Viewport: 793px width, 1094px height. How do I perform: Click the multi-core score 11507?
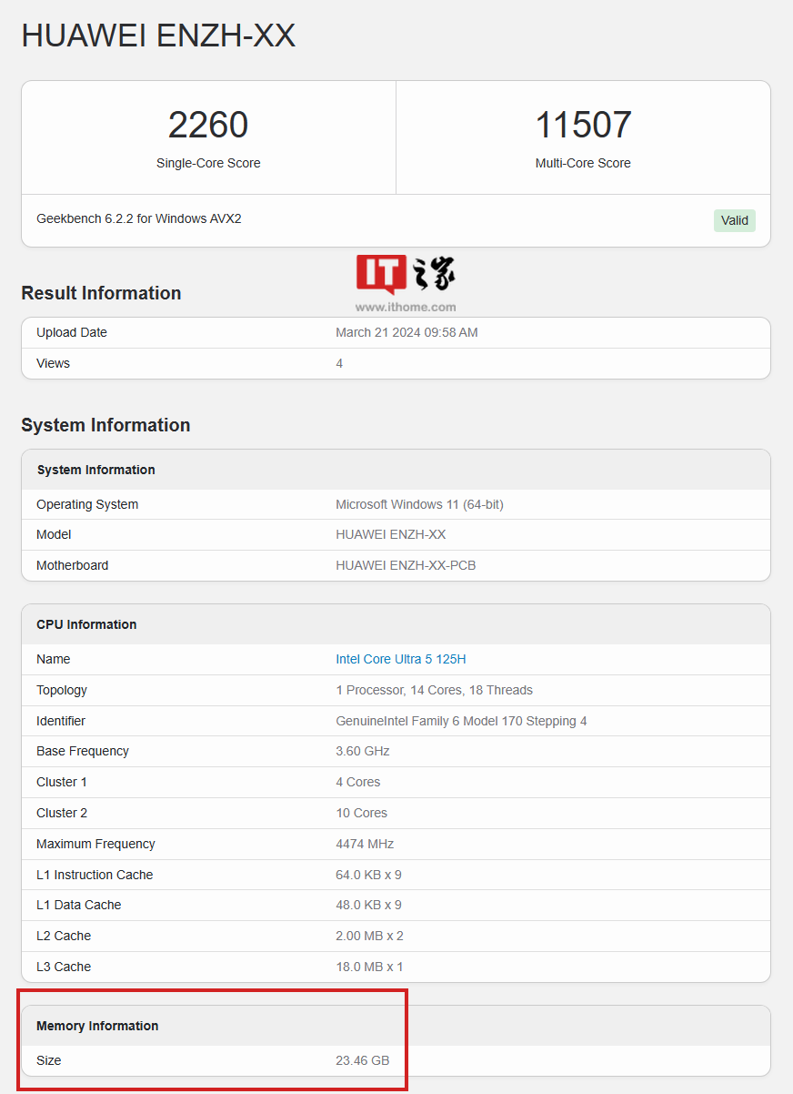583,125
